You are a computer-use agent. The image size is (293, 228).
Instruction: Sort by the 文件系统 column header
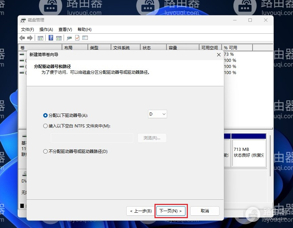coord(126,48)
